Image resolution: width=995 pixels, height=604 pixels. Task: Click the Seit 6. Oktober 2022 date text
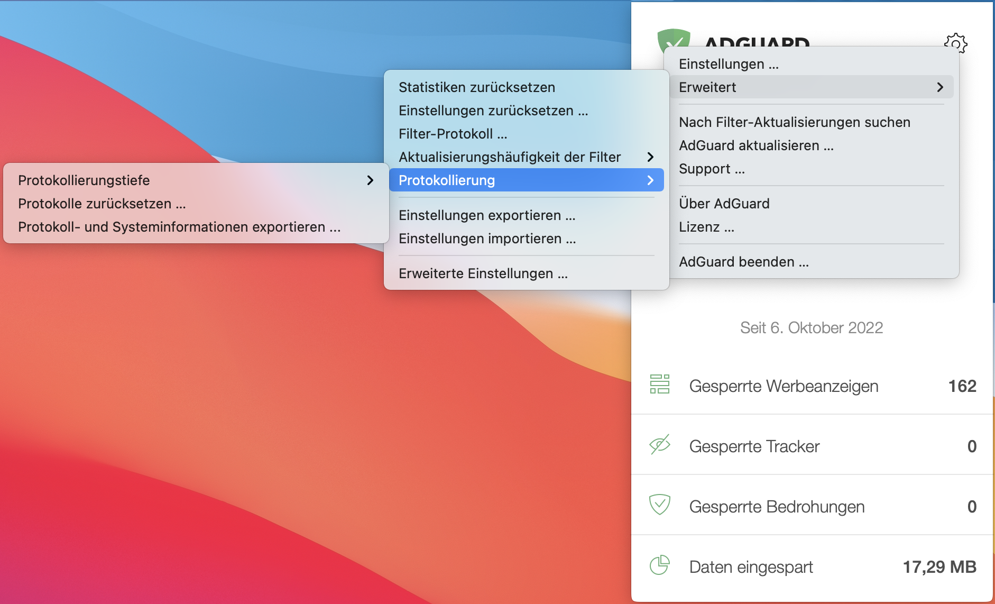[812, 328]
